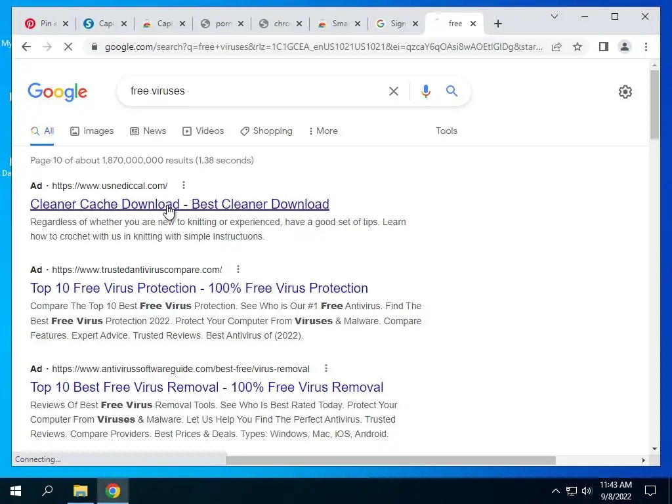The image size is (672, 504).
Task: Click the https://www.usnediccal.com/ ad URL
Action: pos(110,186)
